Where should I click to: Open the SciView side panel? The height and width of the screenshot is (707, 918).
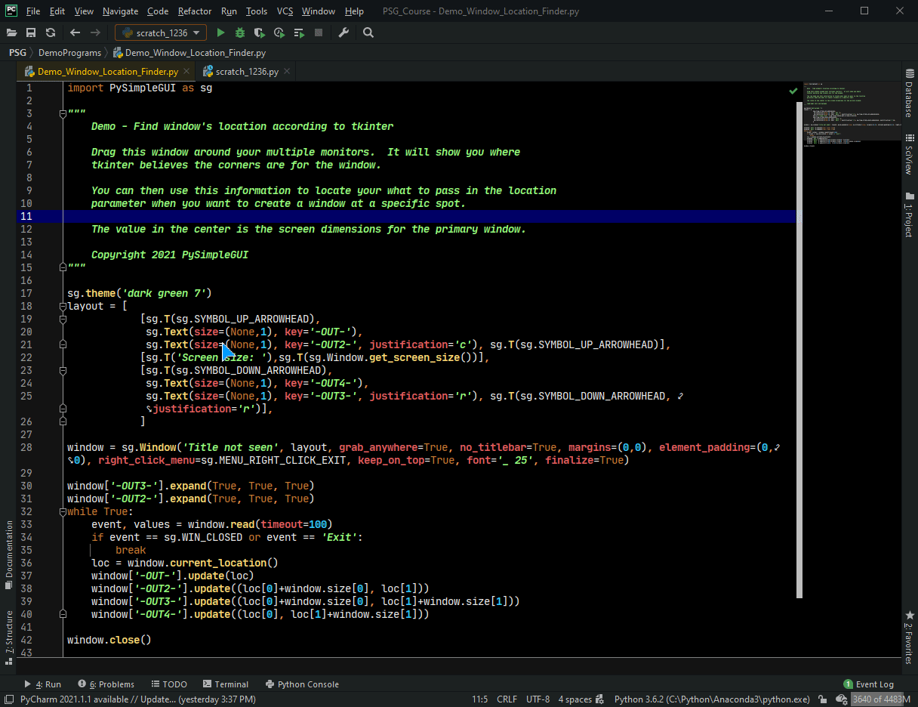tap(909, 154)
